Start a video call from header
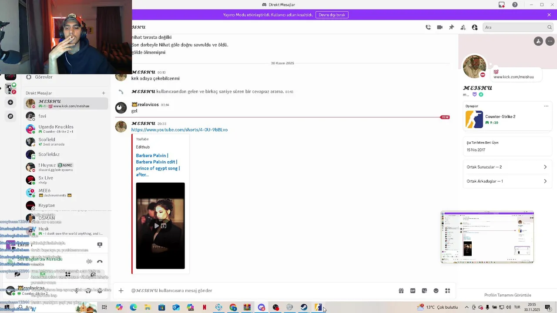The width and height of the screenshot is (557, 313). [440, 27]
